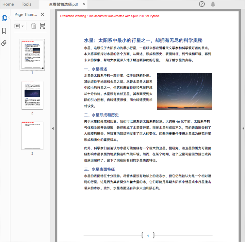Click the print pages icon in thumbnails toolbar
Screen dimensions: 245x242
tap(42, 26)
